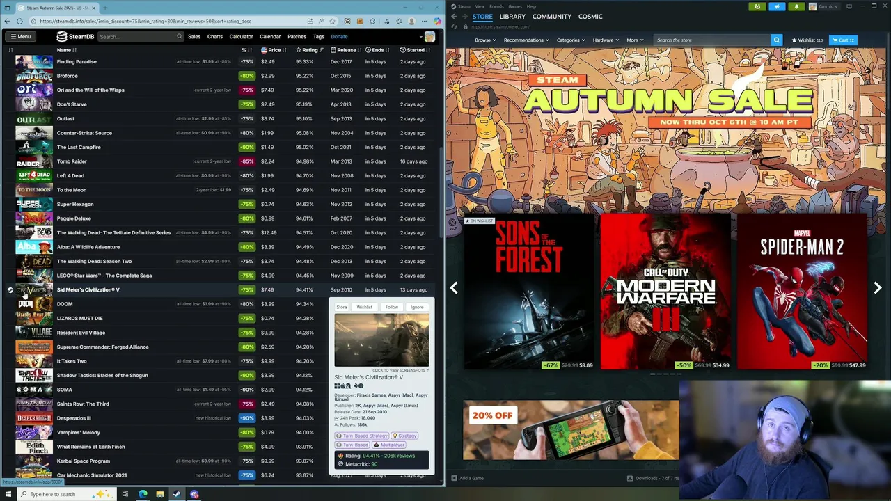
Task: Click the Steam store search magnifier icon
Action: (776, 40)
